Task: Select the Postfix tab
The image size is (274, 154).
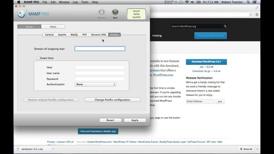Action: pyautogui.click(x=114, y=35)
